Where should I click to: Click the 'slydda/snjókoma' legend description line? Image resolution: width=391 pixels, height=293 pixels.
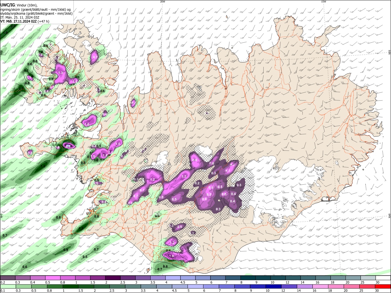[36, 13]
